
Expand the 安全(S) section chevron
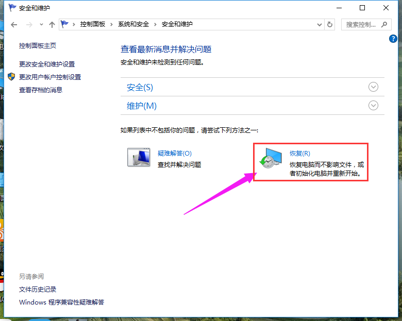click(374, 87)
